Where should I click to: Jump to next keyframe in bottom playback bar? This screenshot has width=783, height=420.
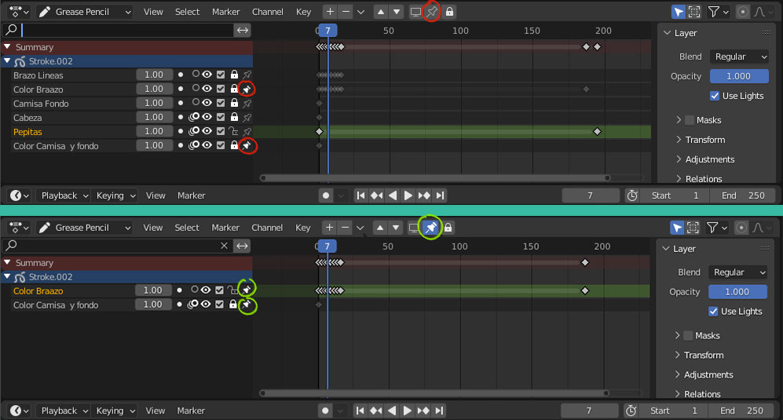click(x=423, y=411)
